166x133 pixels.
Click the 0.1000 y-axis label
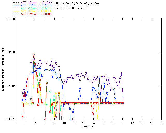(x=10, y=19)
